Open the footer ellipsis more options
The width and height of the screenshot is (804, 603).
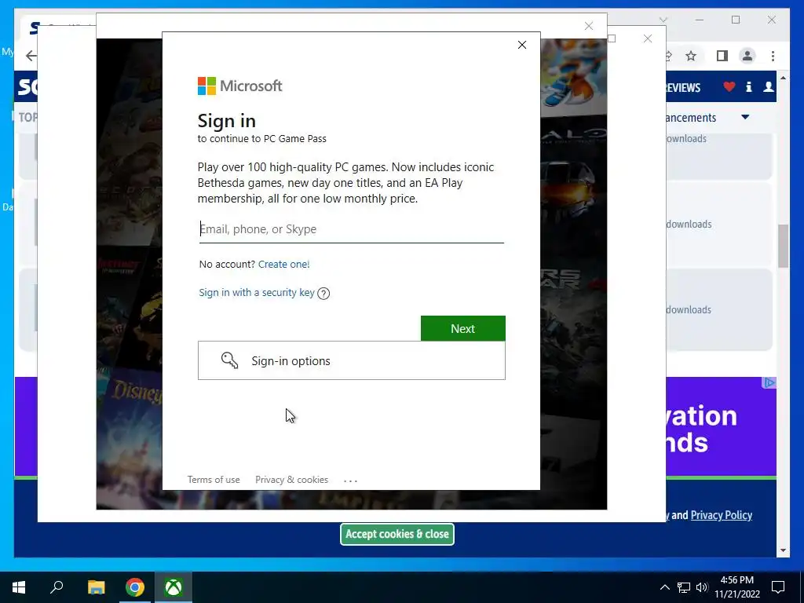tap(351, 481)
